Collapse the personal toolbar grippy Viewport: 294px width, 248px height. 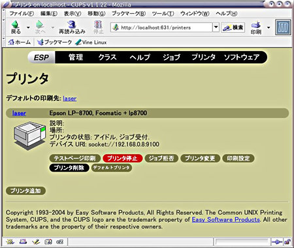[x=4, y=42]
